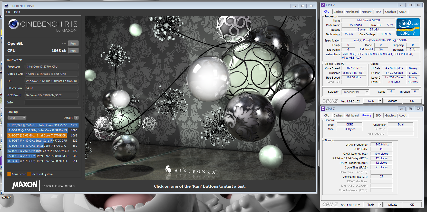Minimize the lower CPU-Z window
The height and width of the screenshot is (212, 427).
[x=402, y=109]
